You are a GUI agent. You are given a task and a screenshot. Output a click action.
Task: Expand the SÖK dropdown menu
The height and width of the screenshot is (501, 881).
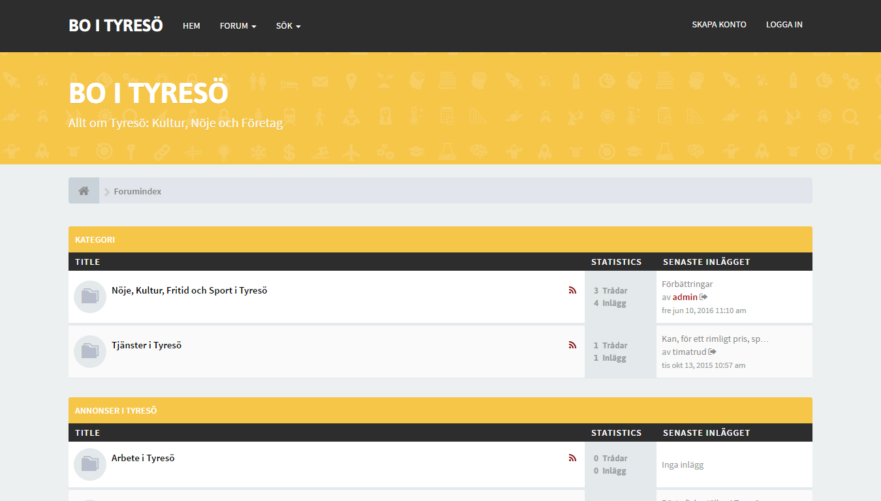(288, 26)
